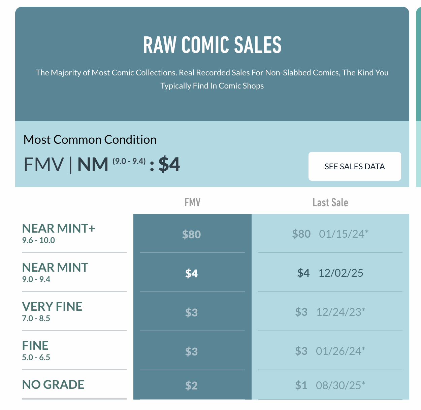
Task: Select the FMV column header
Action: tap(192, 203)
